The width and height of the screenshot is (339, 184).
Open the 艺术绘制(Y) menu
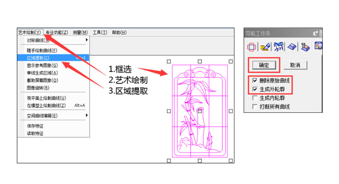(x=30, y=32)
